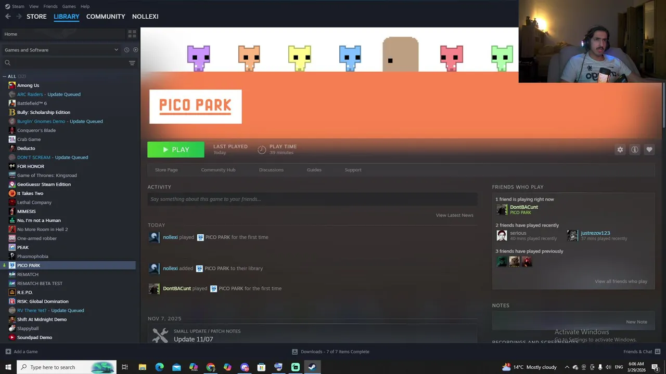
Task: Open File Explorer on taskbar
Action: point(142,367)
